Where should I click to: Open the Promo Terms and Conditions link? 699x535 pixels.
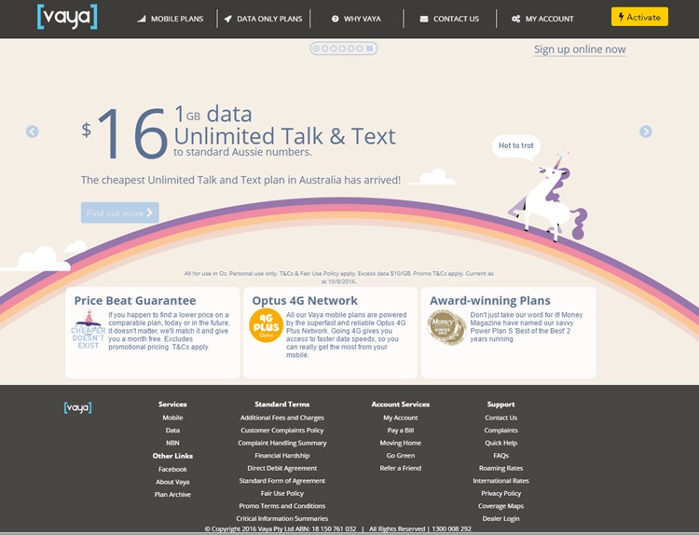pos(282,506)
